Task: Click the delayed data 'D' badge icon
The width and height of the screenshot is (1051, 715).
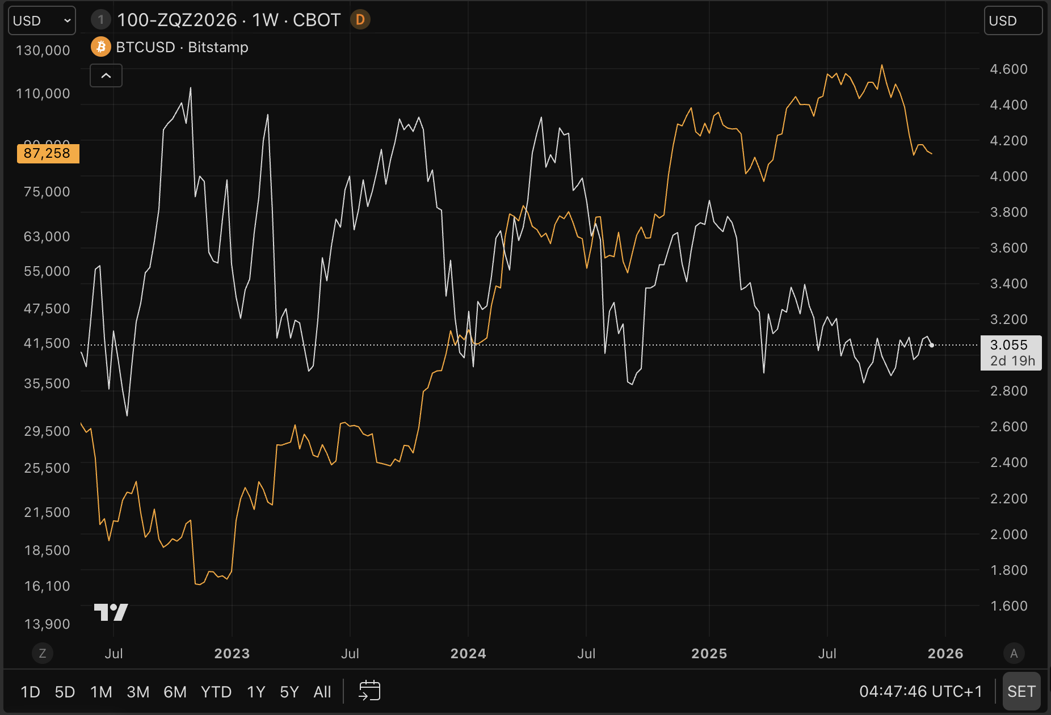Action: 360,20
